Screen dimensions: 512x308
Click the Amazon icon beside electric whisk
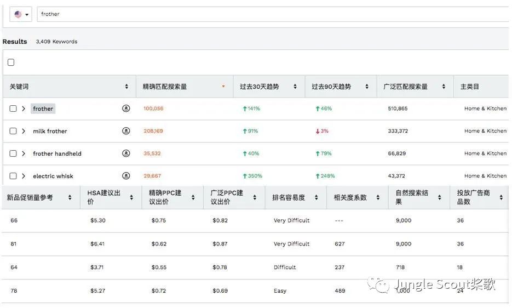point(126,176)
